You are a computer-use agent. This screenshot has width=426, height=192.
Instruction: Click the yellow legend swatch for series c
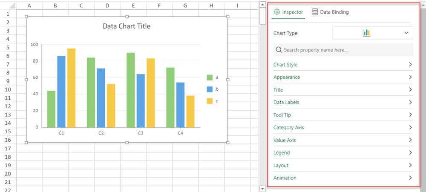point(210,101)
